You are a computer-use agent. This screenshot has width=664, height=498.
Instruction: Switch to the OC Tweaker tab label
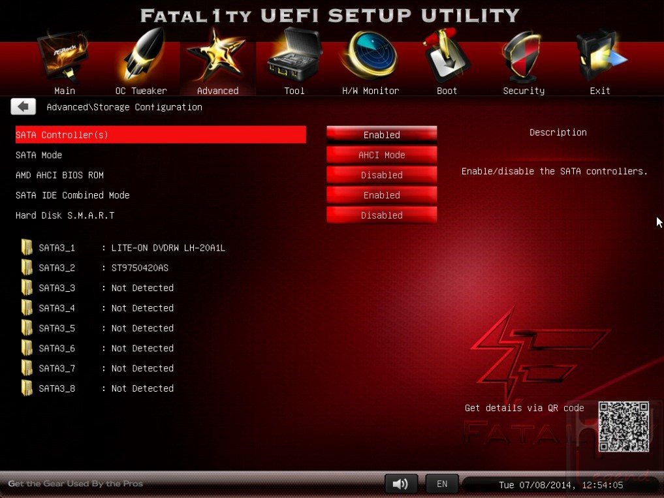click(141, 91)
